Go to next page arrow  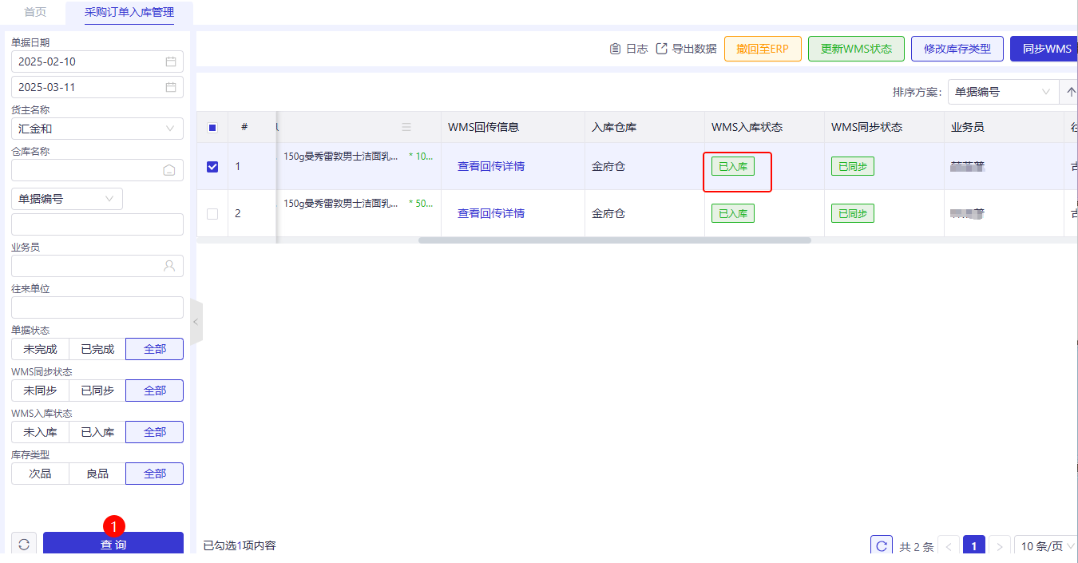pos(1000,546)
